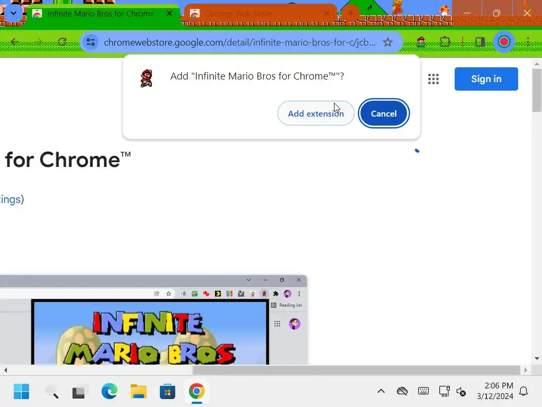Image resolution: width=542 pixels, height=407 pixels.
Task: Open Task View on the taskbar
Action: click(x=79, y=392)
